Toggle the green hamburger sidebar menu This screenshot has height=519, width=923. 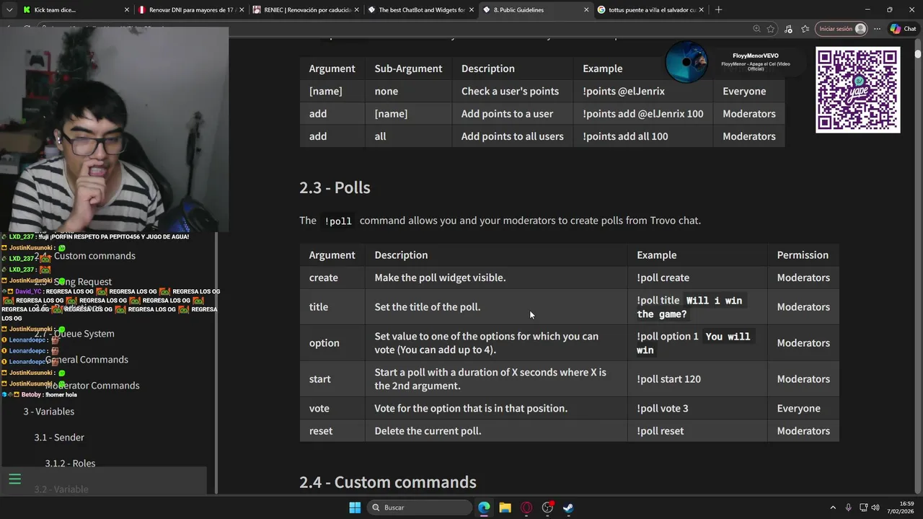(14, 479)
